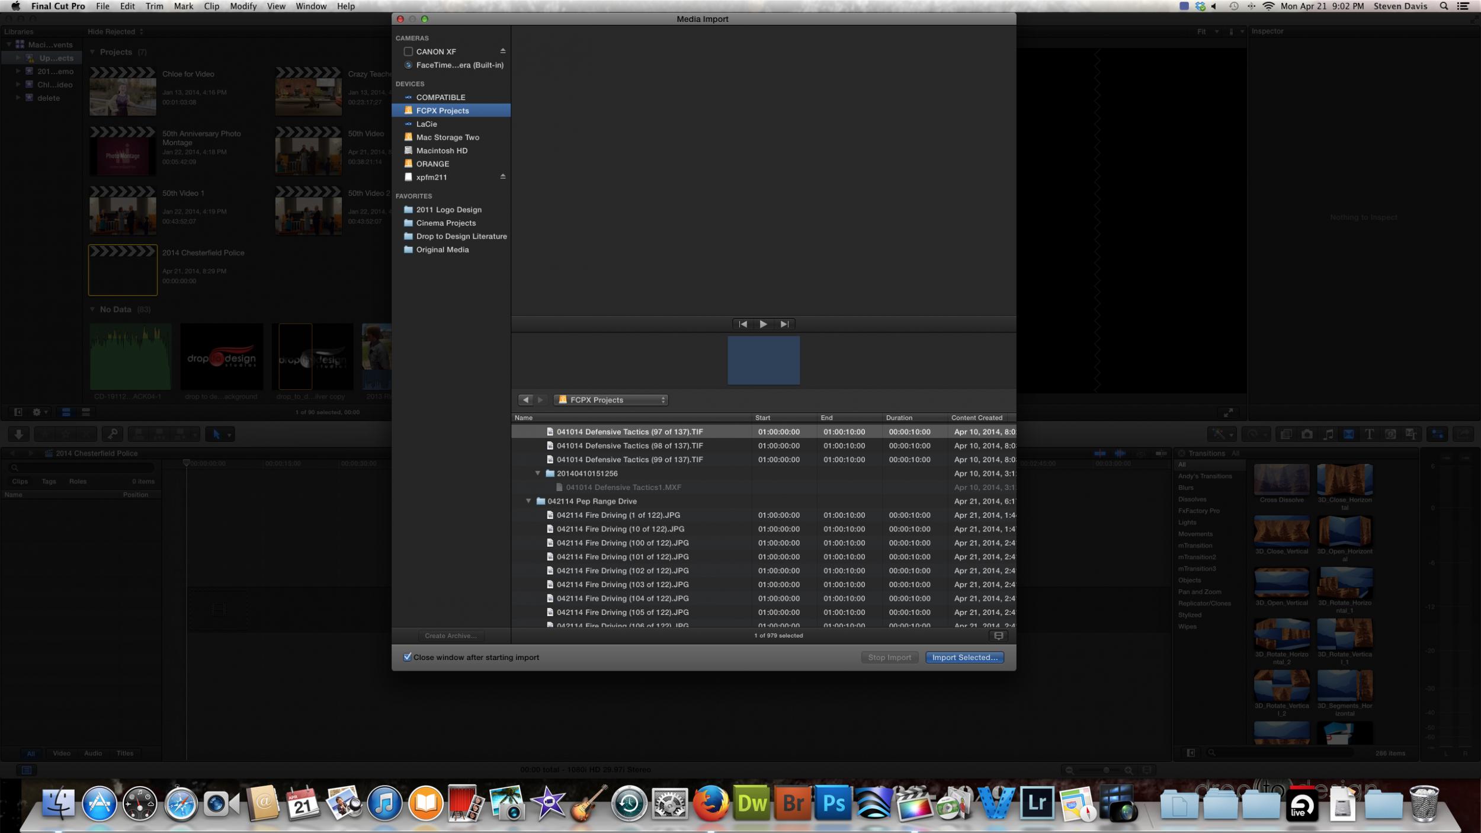
Task: Open the FCPX Projects path dropdown
Action: pos(611,400)
